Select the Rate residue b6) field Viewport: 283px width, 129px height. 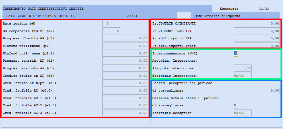pyautogui.click(x=106, y=24)
